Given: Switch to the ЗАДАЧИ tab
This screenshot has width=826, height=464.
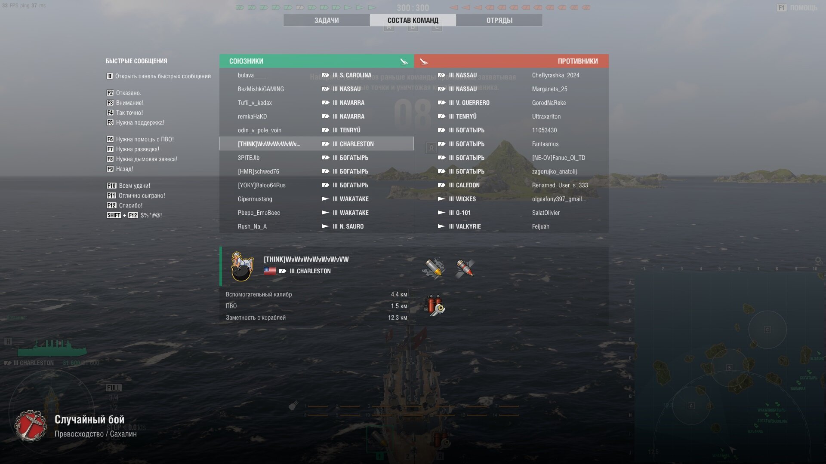Looking at the screenshot, I should click(327, 20).
